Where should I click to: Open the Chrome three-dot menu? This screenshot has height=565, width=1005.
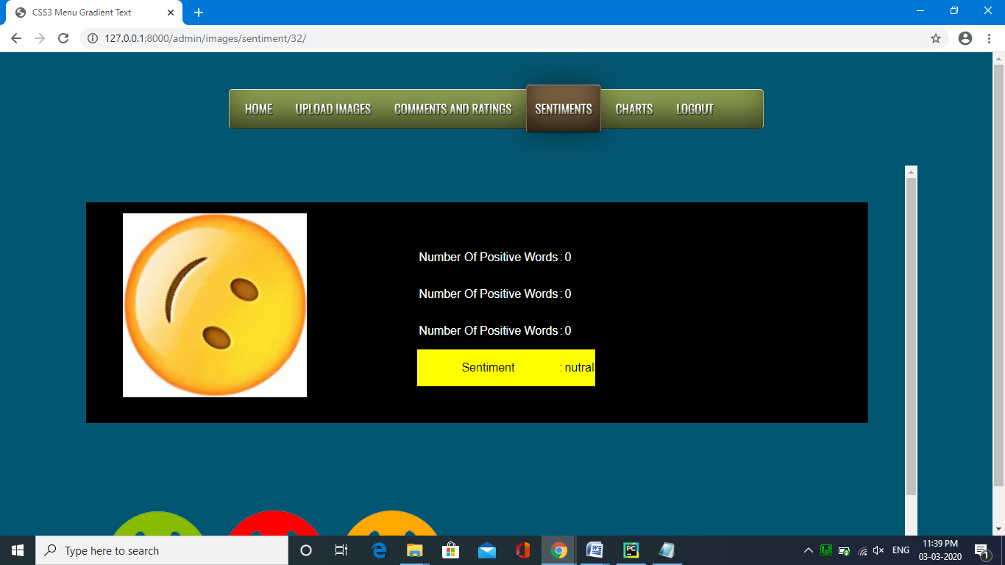pos(990,38)
